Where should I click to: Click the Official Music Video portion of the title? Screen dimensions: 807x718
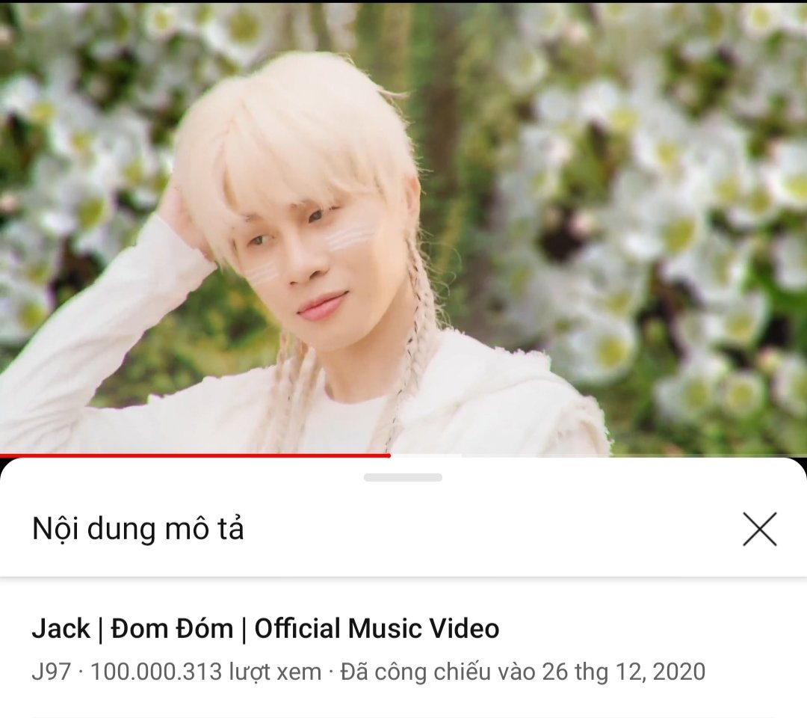377,628
